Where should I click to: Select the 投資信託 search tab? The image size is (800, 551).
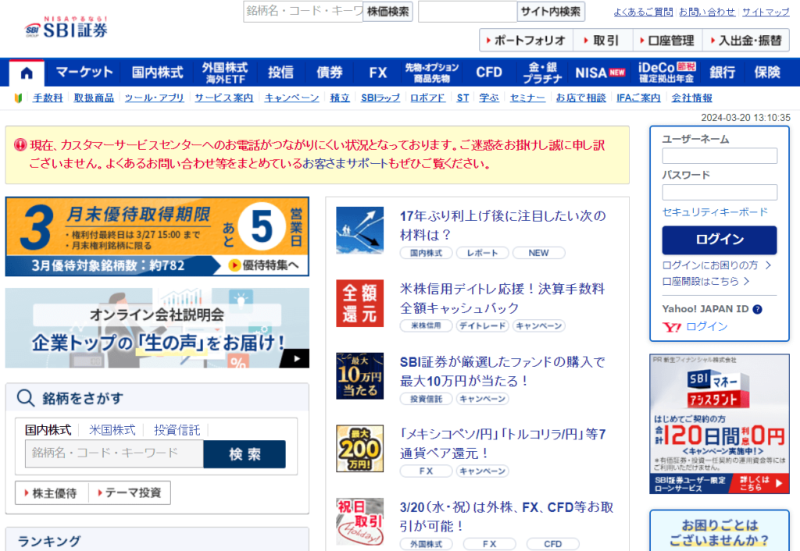coord(177,430)
